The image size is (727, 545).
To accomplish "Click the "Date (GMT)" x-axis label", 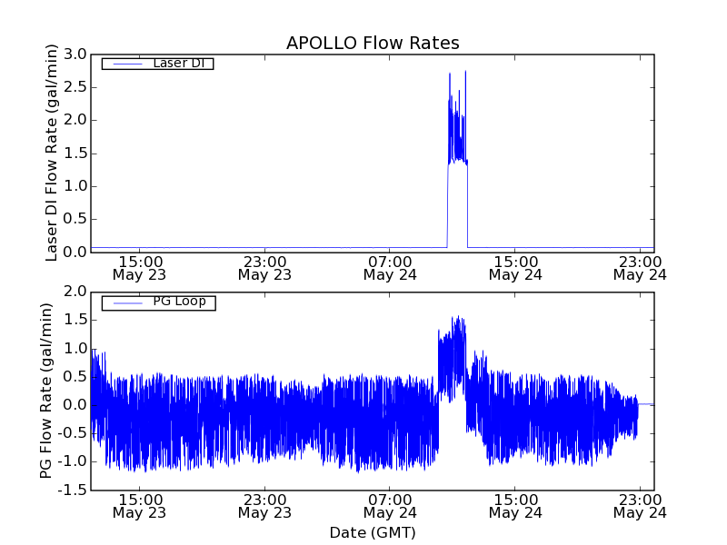I will (373, 532).
